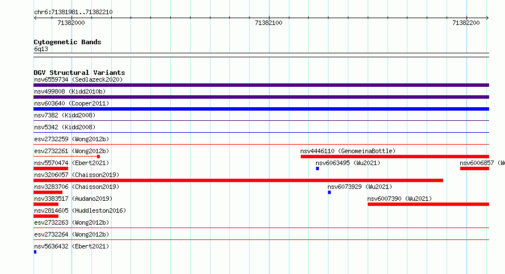The width and height of the screenshot is (505, 274).
Task: Select the nsv499808 purple variant bar
Action: pos(261,97)
